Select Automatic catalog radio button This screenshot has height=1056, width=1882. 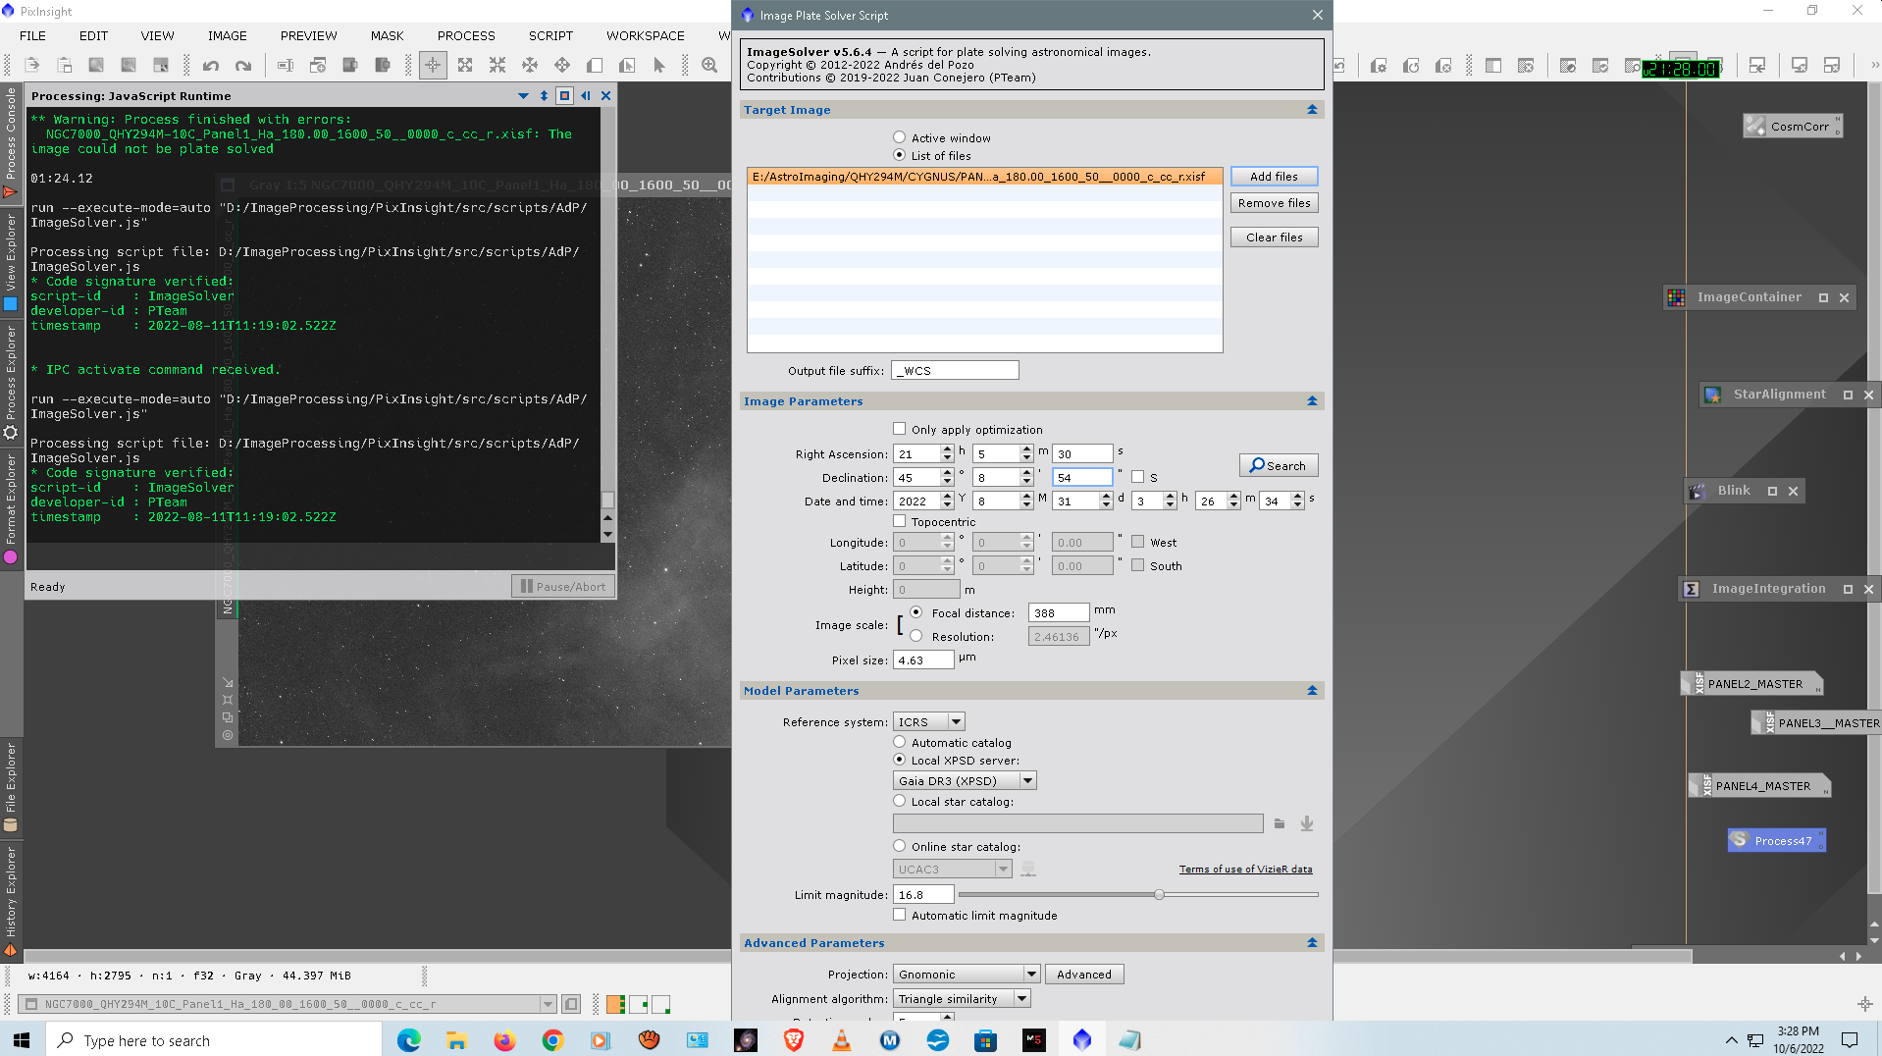(x=899, y=742)
